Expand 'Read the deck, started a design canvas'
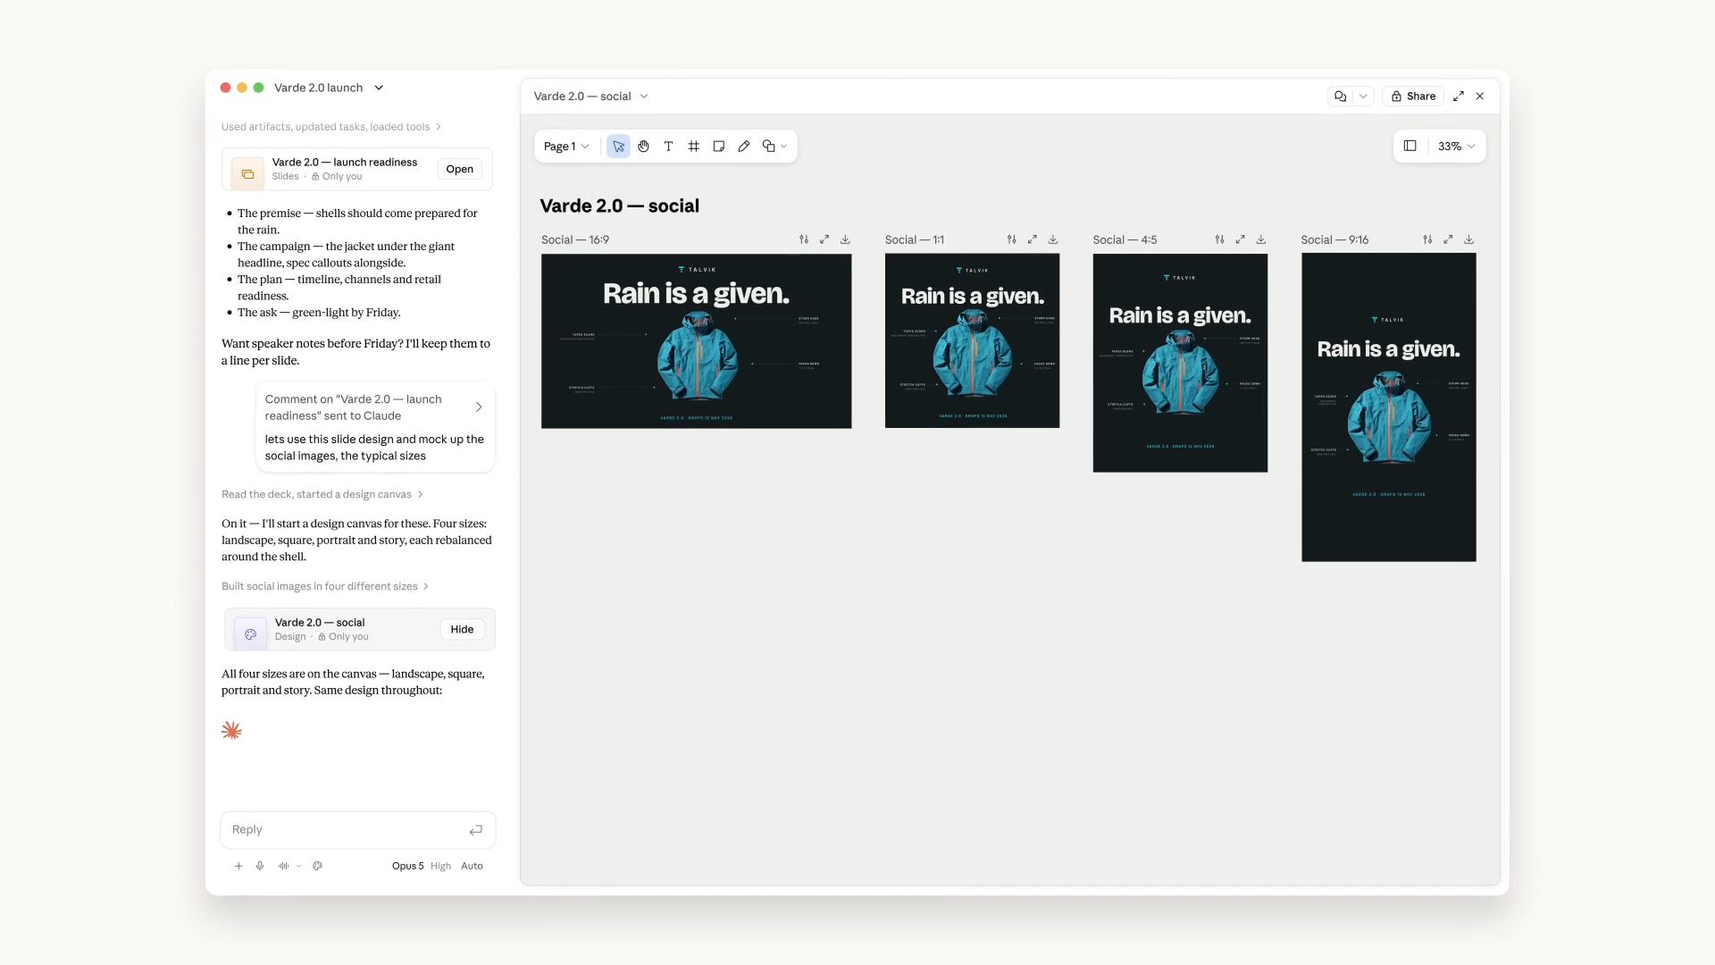Viewport: 1715px width, 965px height. pyautogui.click(x=322, y=494)
